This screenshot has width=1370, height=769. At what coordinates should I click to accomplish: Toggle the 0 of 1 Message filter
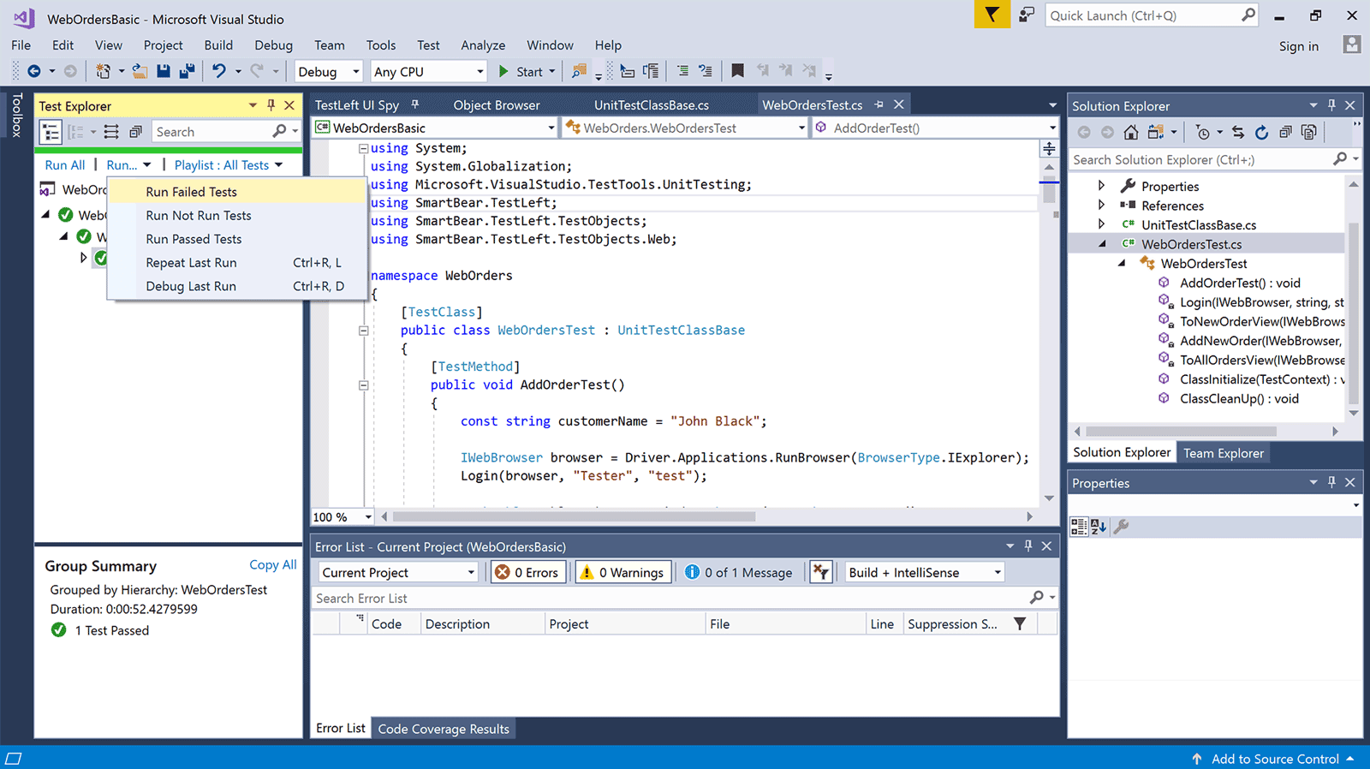[739, 573]
